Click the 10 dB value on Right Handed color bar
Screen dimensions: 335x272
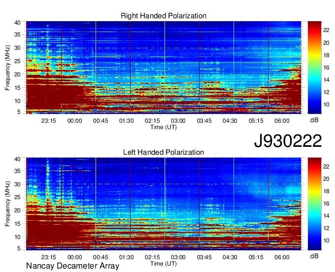[326, 104]
